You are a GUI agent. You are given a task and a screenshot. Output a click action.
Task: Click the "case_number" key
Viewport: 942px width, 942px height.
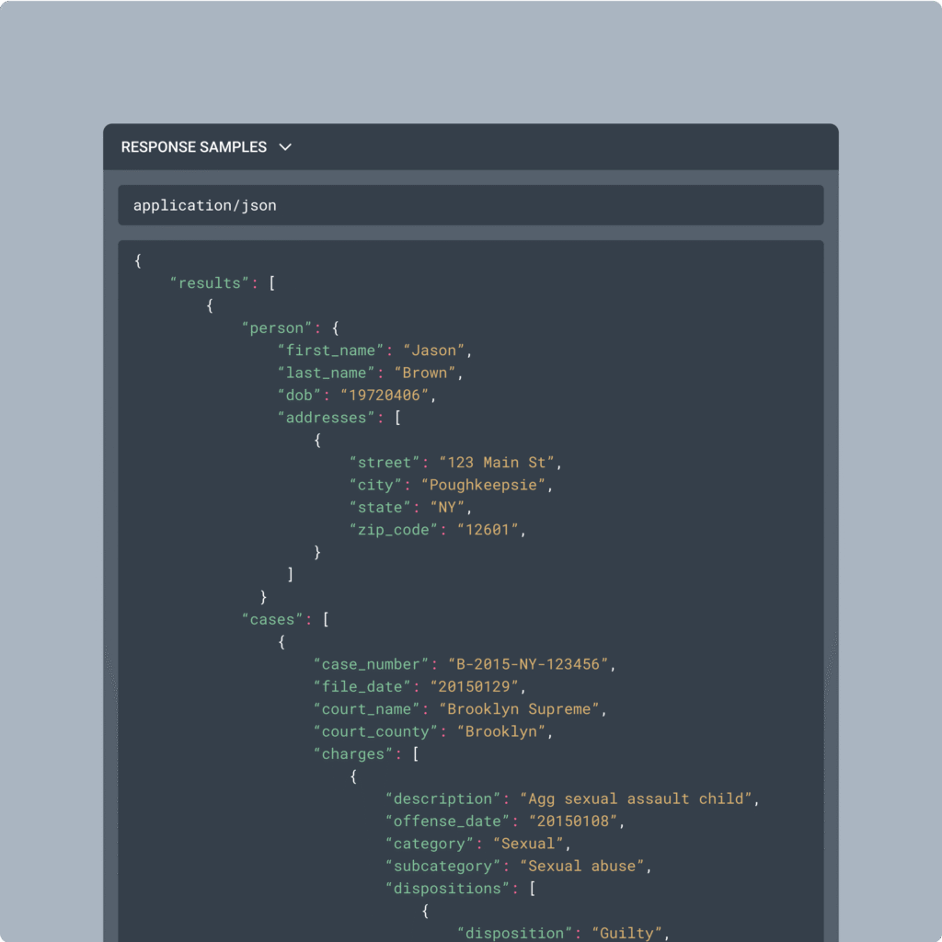(x=371, y=664)
